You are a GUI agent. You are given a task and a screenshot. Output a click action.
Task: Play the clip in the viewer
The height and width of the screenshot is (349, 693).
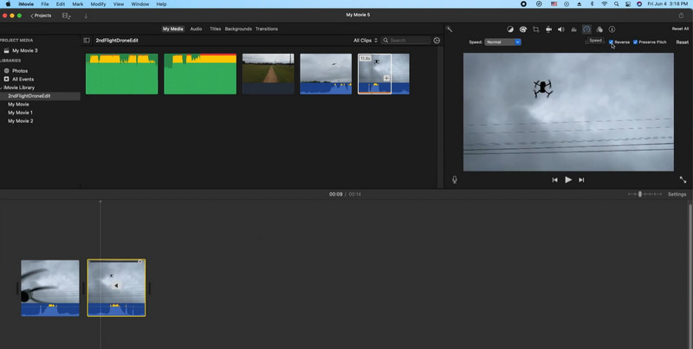(568, 180)
